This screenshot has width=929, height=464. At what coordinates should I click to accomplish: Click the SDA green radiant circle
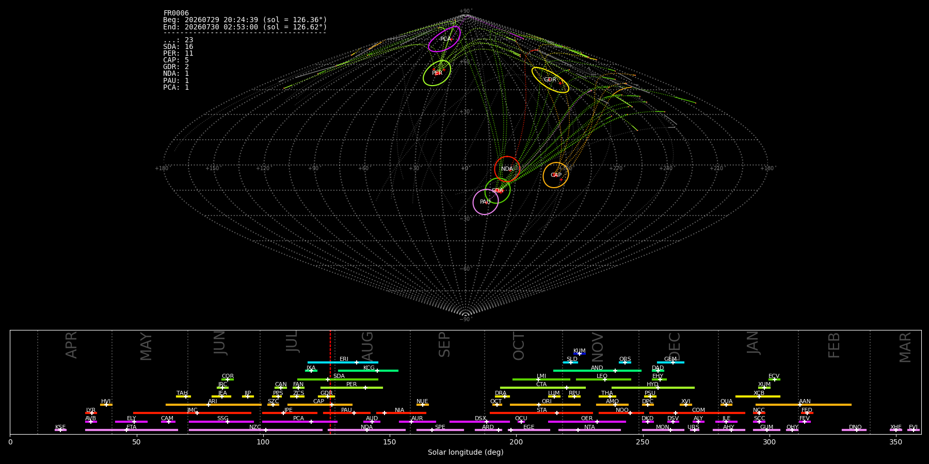(x=498, y=190)
